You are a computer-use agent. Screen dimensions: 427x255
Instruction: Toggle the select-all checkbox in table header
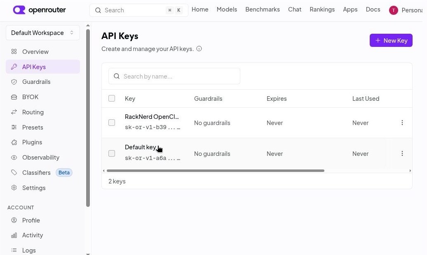point(112,98)
